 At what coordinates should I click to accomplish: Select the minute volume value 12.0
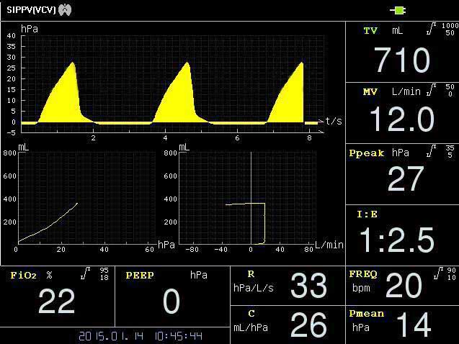pyautogui.click(x=401, y=119)
